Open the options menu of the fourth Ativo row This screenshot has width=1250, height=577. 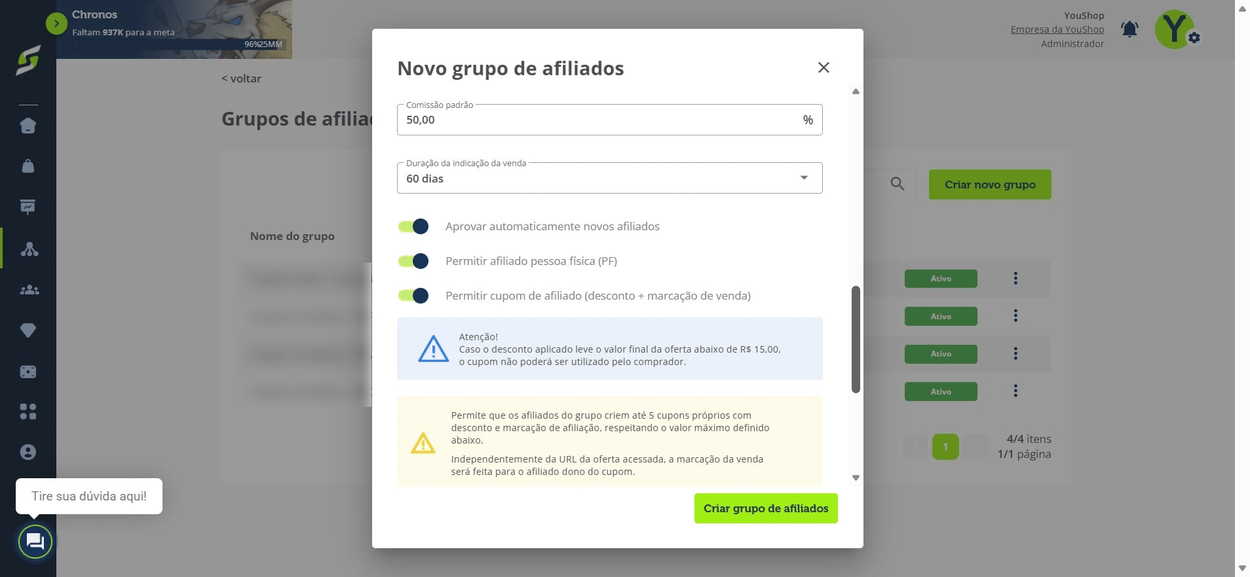tap(1015, 391)
